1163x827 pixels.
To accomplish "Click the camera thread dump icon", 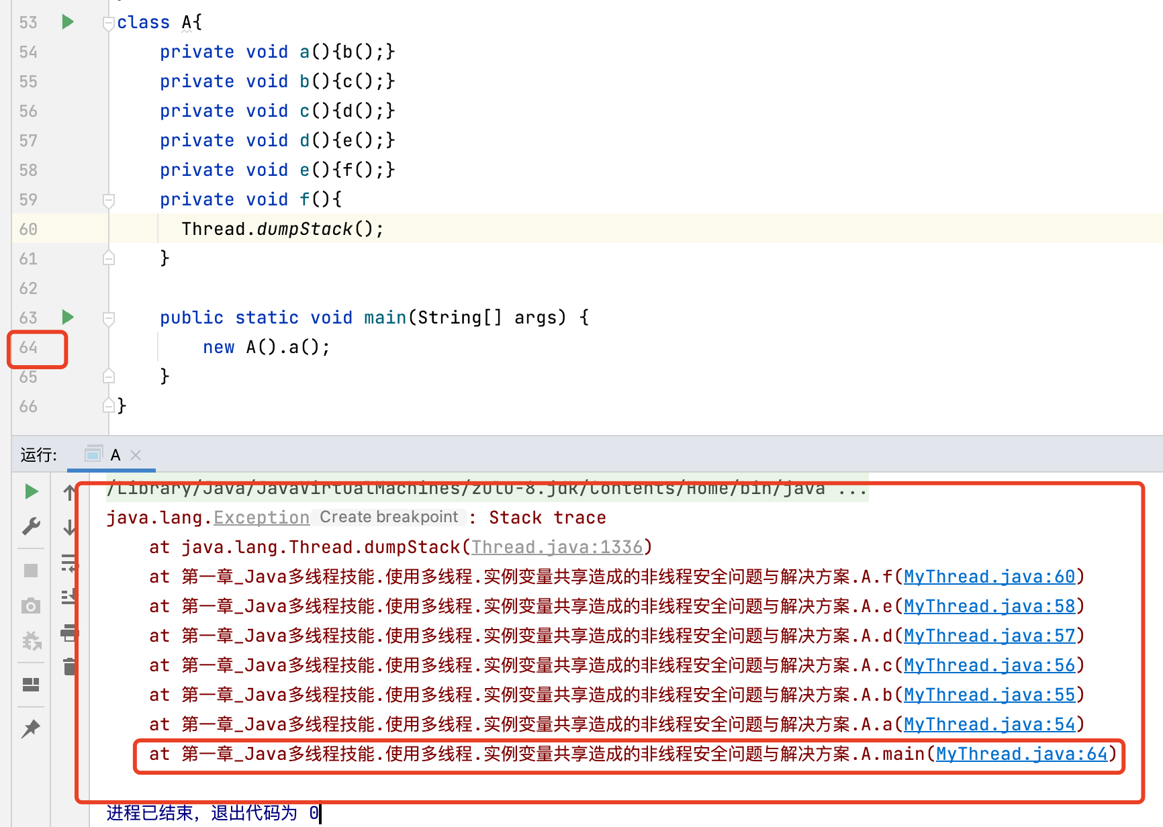I will point(31,606).
